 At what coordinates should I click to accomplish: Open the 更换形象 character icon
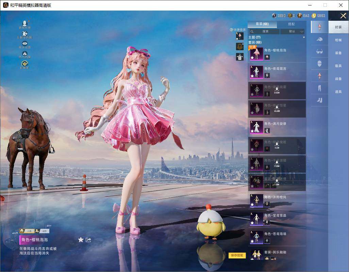click(x=25, y=24)
